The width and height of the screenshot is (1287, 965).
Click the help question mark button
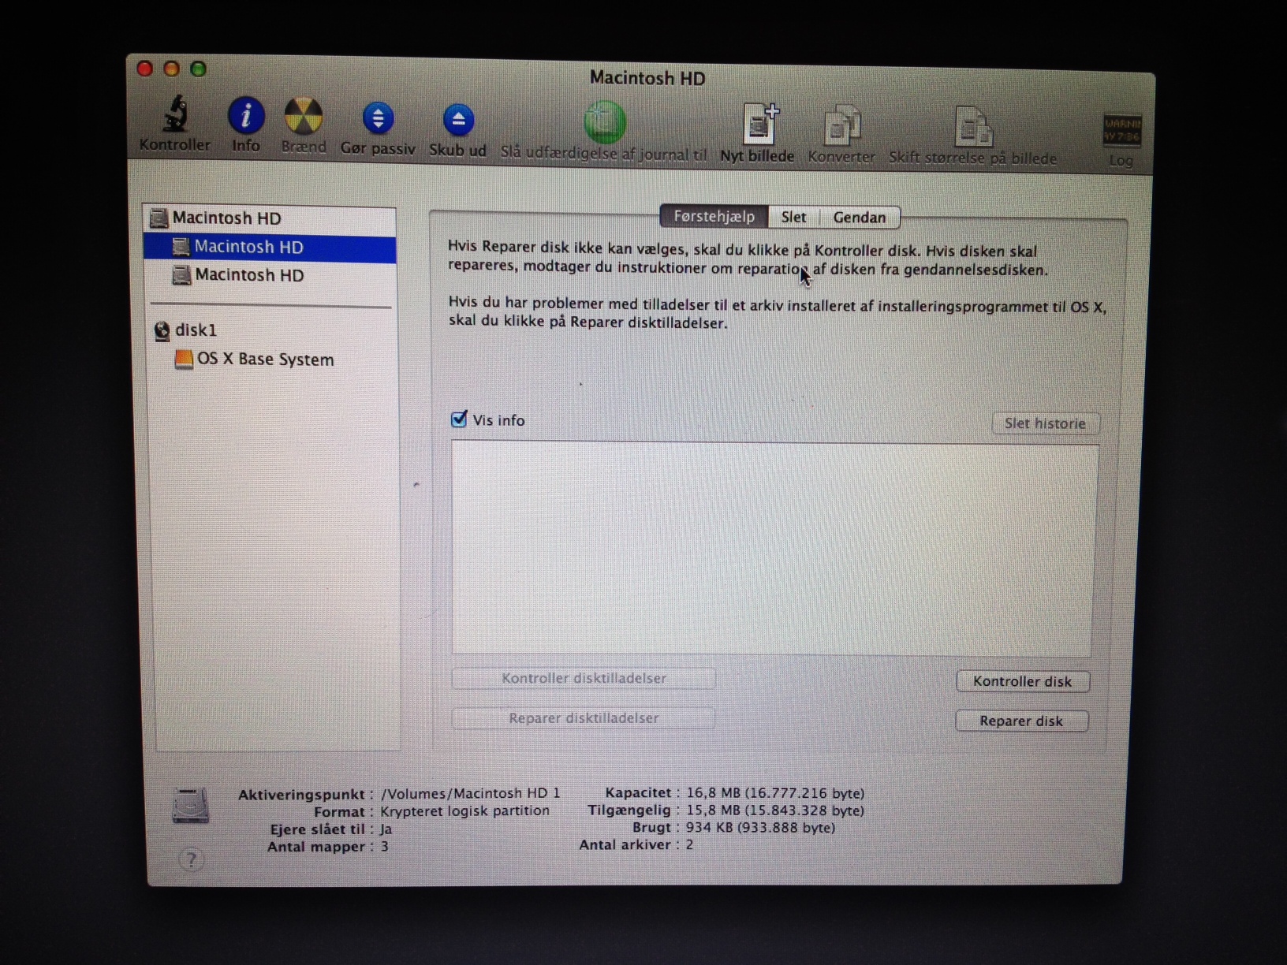click(191, 859)
